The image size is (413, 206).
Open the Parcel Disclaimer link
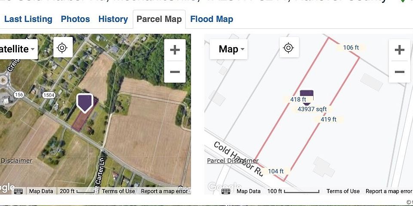coord(233,161)
